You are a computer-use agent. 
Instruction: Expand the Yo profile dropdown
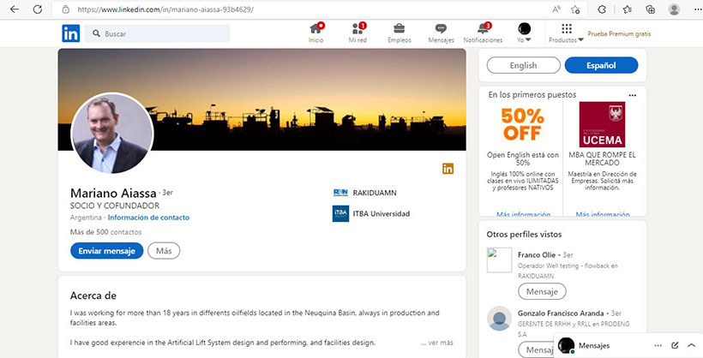pos(525,33)
